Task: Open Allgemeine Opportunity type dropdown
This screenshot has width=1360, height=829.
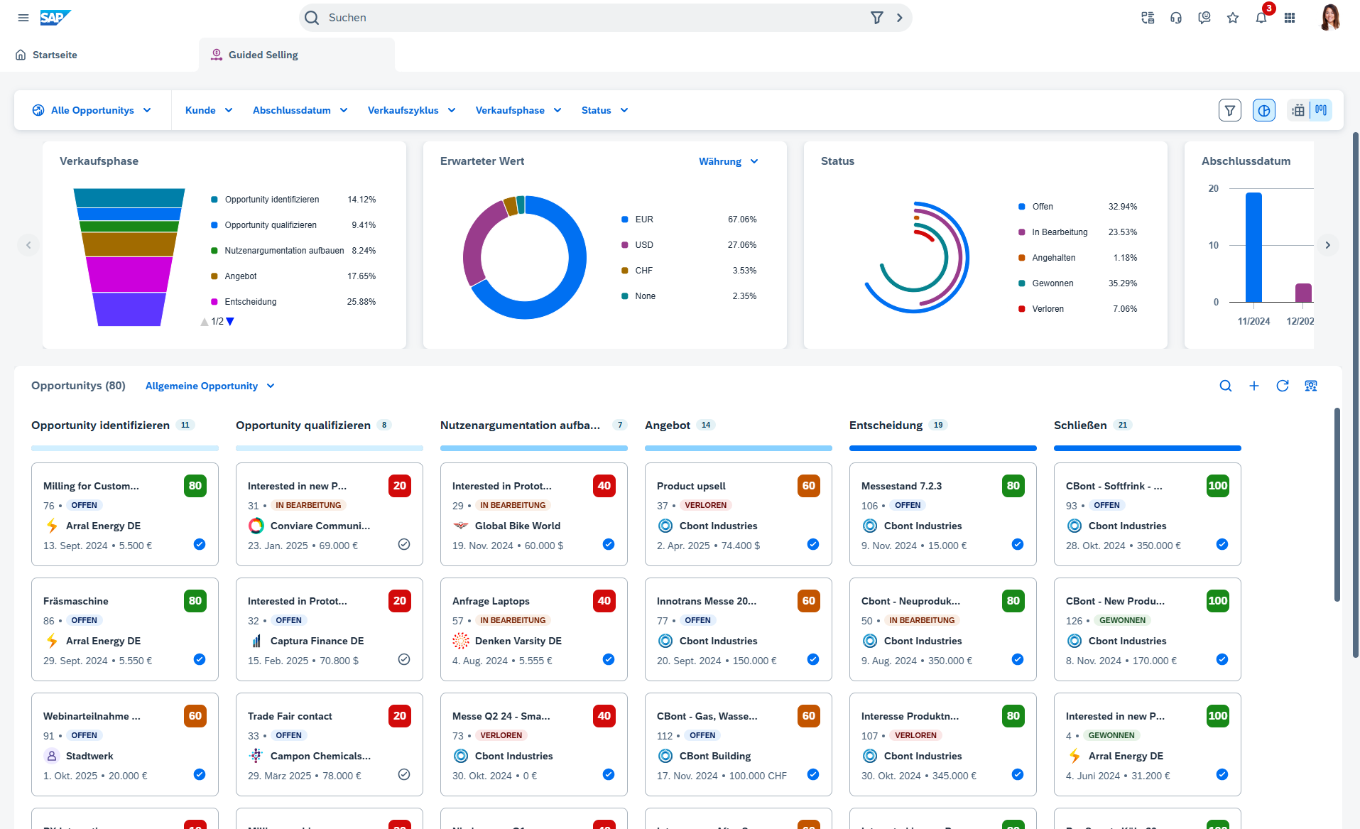Action: click(210, 386)
